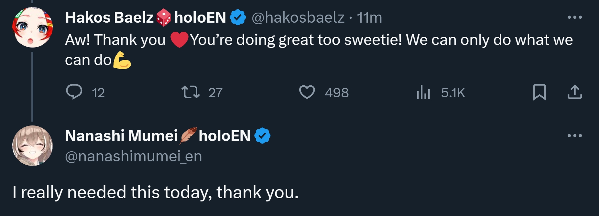Image resolution: width=599 pixels, height=216 pixels.
Task: Click the 11m timestamp link
Action: pos(369,17)
